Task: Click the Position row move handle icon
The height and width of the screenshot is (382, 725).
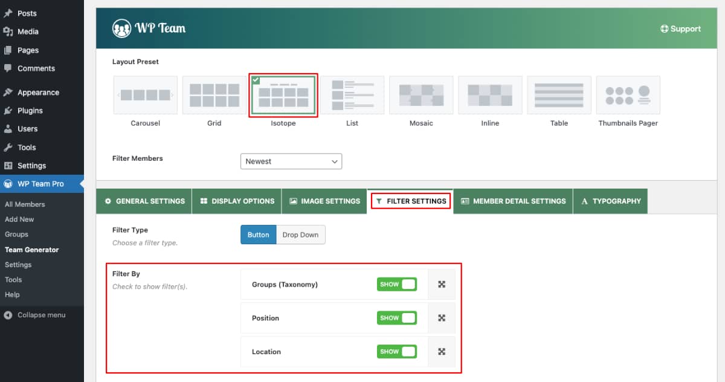Action: pos(442,318)
